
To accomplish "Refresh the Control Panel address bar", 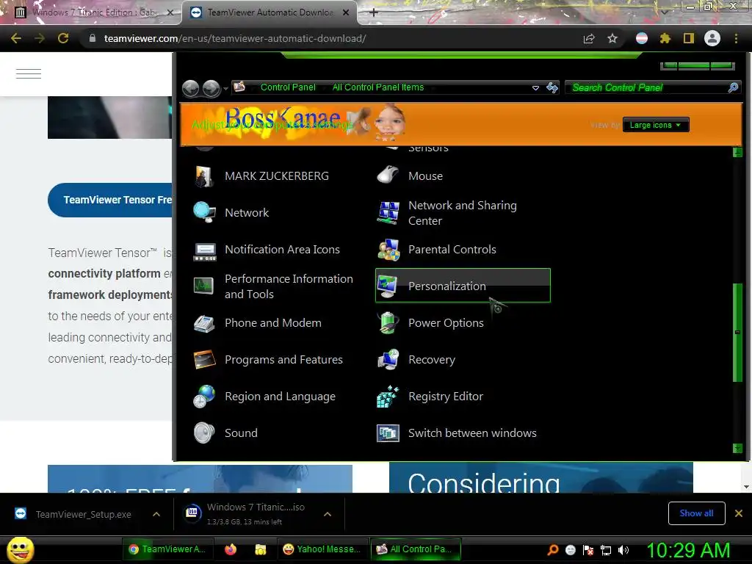I will [x=552, y=87].
